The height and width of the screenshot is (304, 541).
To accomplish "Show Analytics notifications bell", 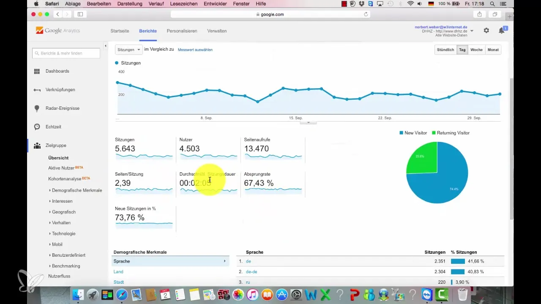I will pos(502,31).
